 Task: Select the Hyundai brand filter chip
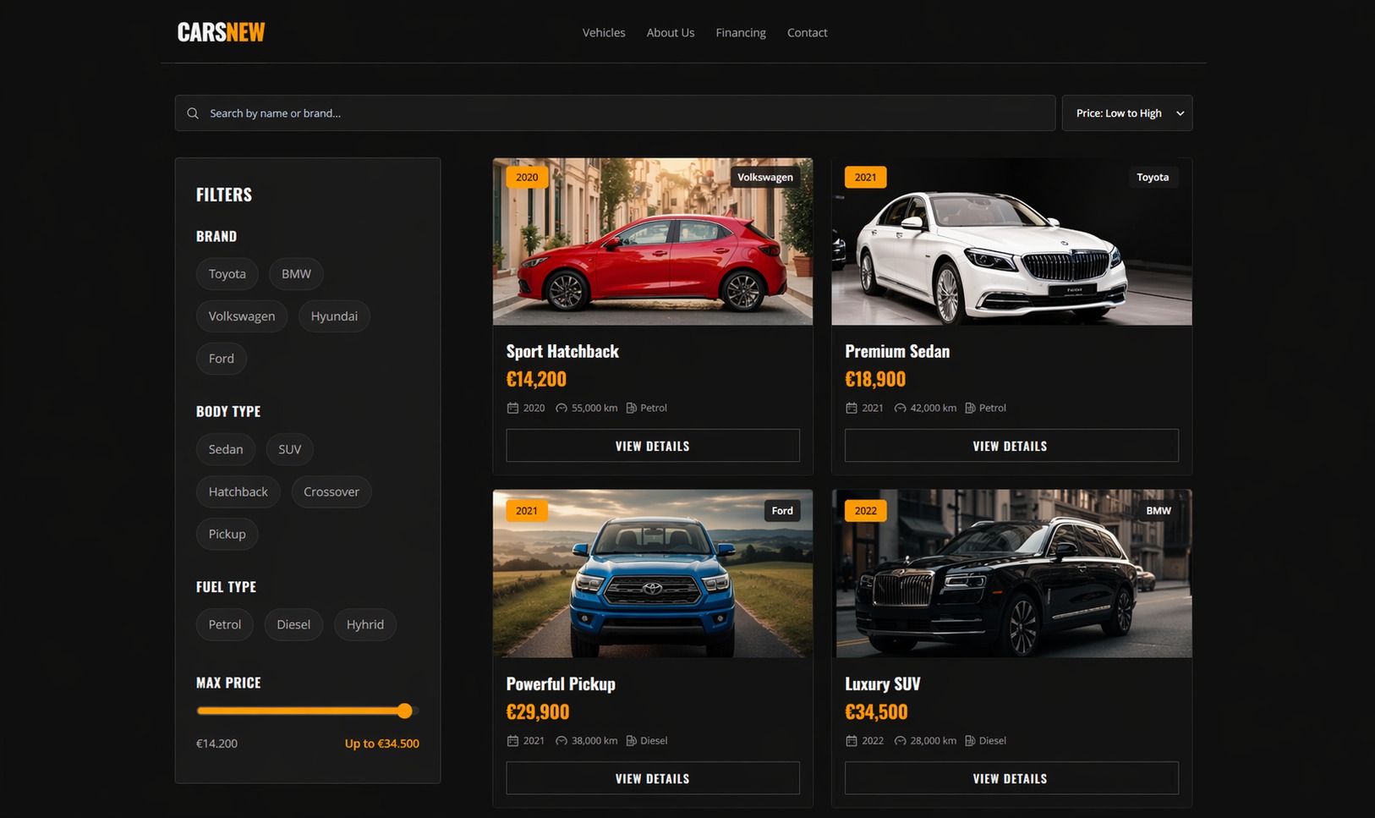[x=334, y=316]
